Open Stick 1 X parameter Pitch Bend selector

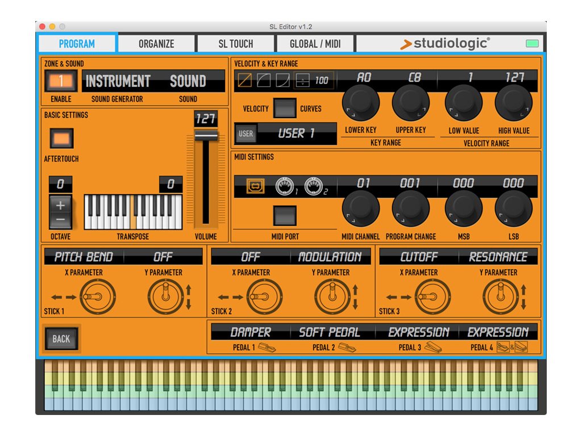[x=84, y=257]
